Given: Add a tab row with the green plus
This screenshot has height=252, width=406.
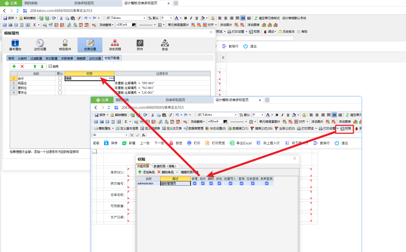Looking at the screenshot, I should coord(14,66).
